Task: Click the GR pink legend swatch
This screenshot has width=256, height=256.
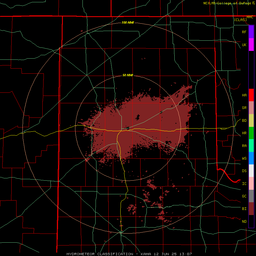Action: click(251, 108)
